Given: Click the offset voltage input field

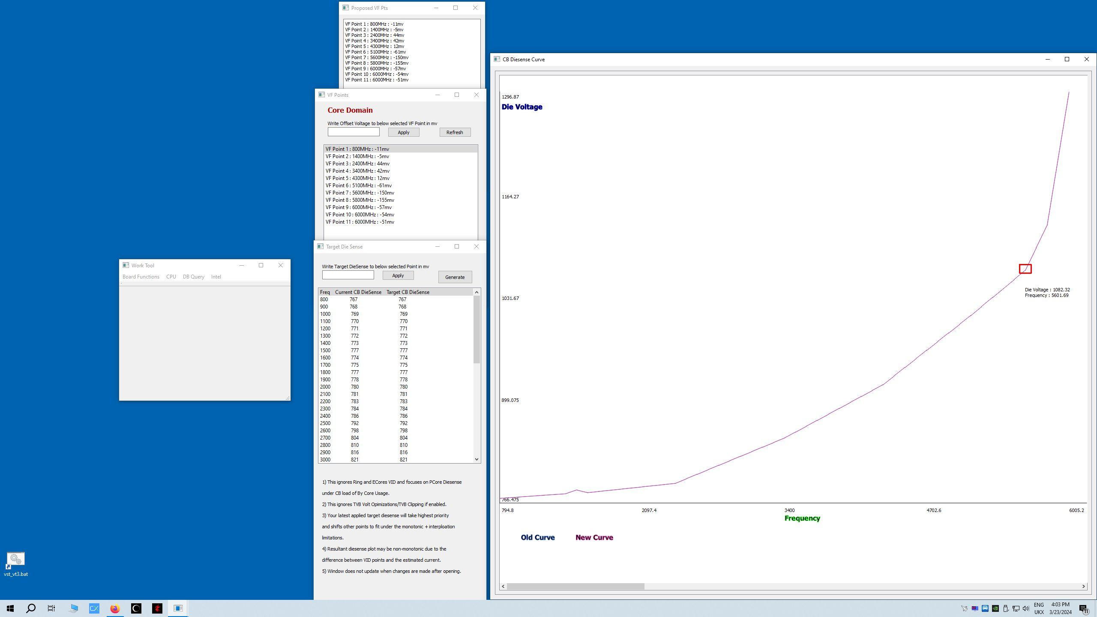Looking at the screenshot, I should point(354,132).
